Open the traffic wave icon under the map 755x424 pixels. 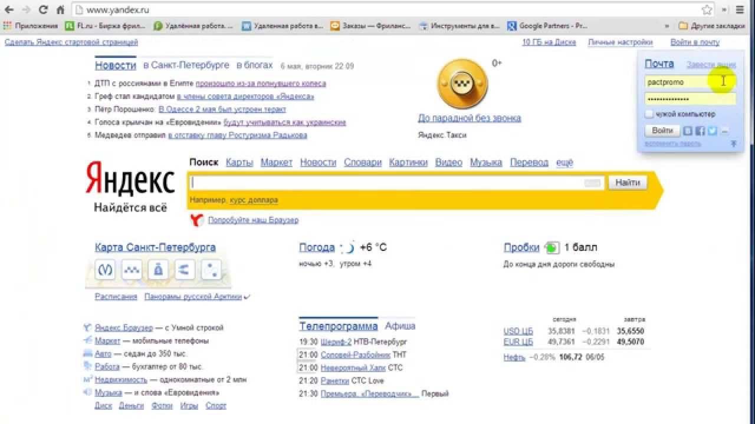132,270
